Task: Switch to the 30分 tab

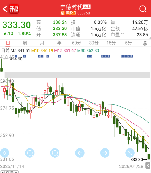Action: 94,43
